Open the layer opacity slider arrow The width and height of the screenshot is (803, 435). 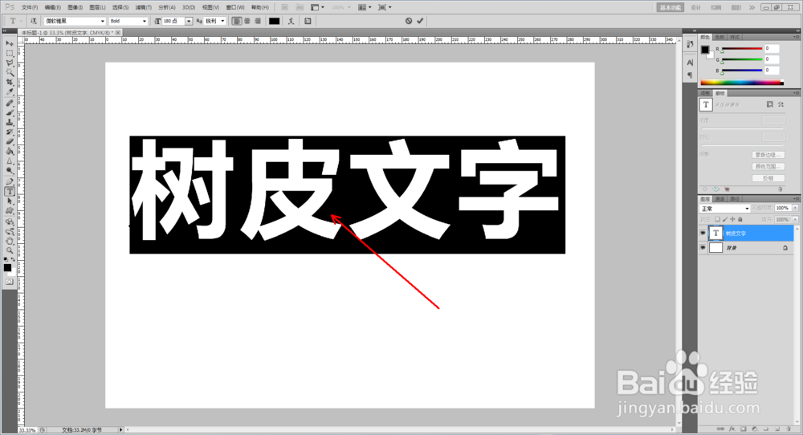click(795, 209)
